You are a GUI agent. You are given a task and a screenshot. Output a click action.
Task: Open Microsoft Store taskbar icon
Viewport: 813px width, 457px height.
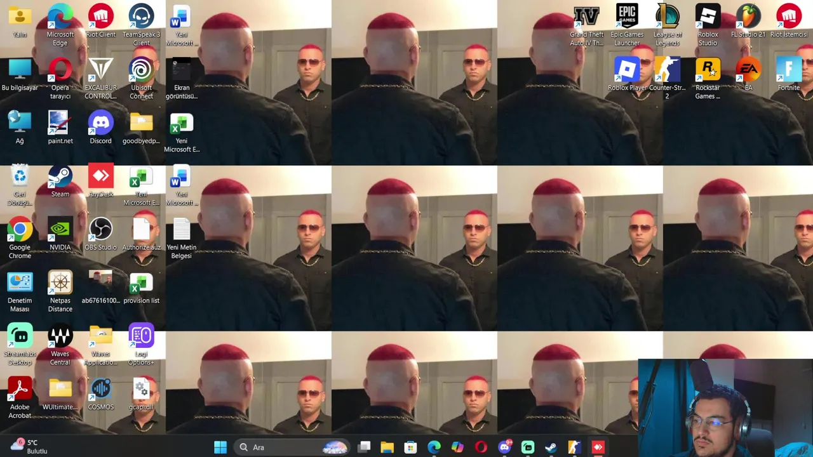click(410, 447)
